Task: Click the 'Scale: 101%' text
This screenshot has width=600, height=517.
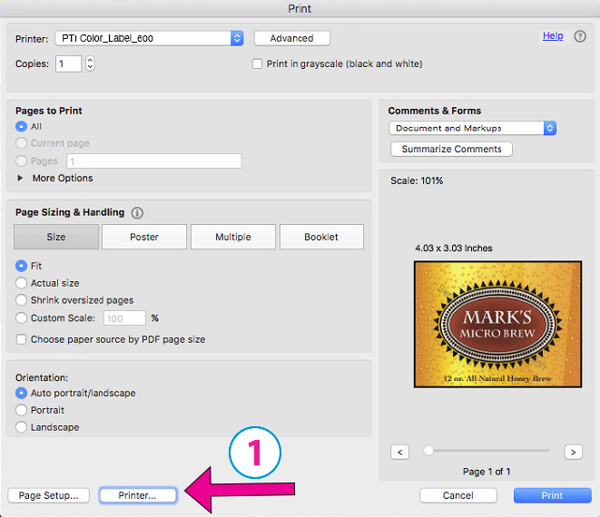Action: click(x=417, y=180)
